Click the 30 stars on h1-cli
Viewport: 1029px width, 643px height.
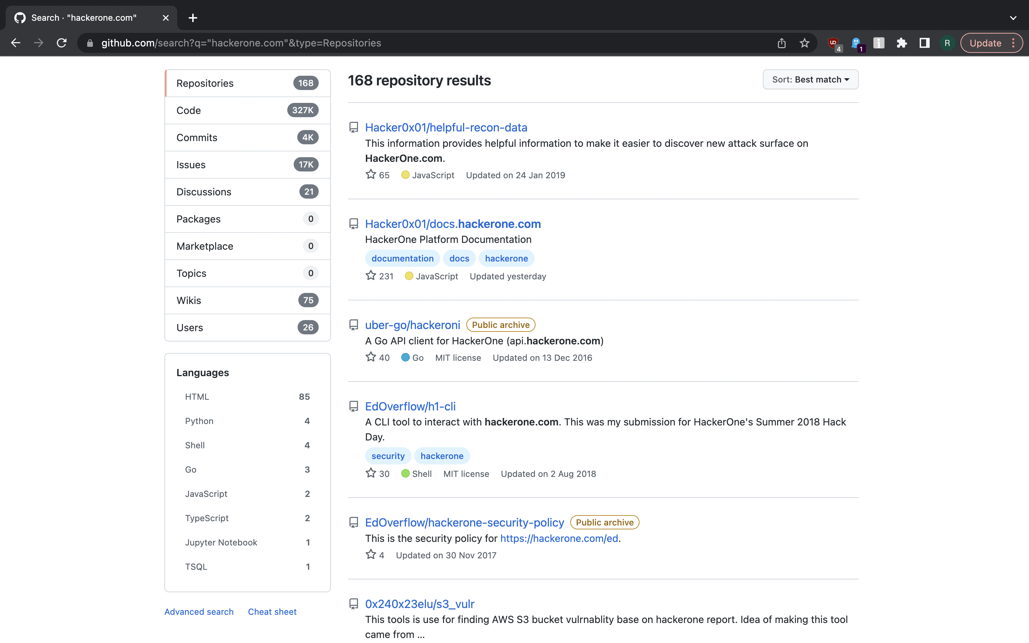click(377, 474)
